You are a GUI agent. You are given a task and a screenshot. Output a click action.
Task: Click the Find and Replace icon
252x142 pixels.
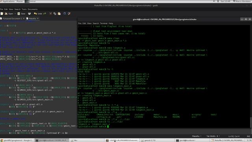[x=69, y=14]
